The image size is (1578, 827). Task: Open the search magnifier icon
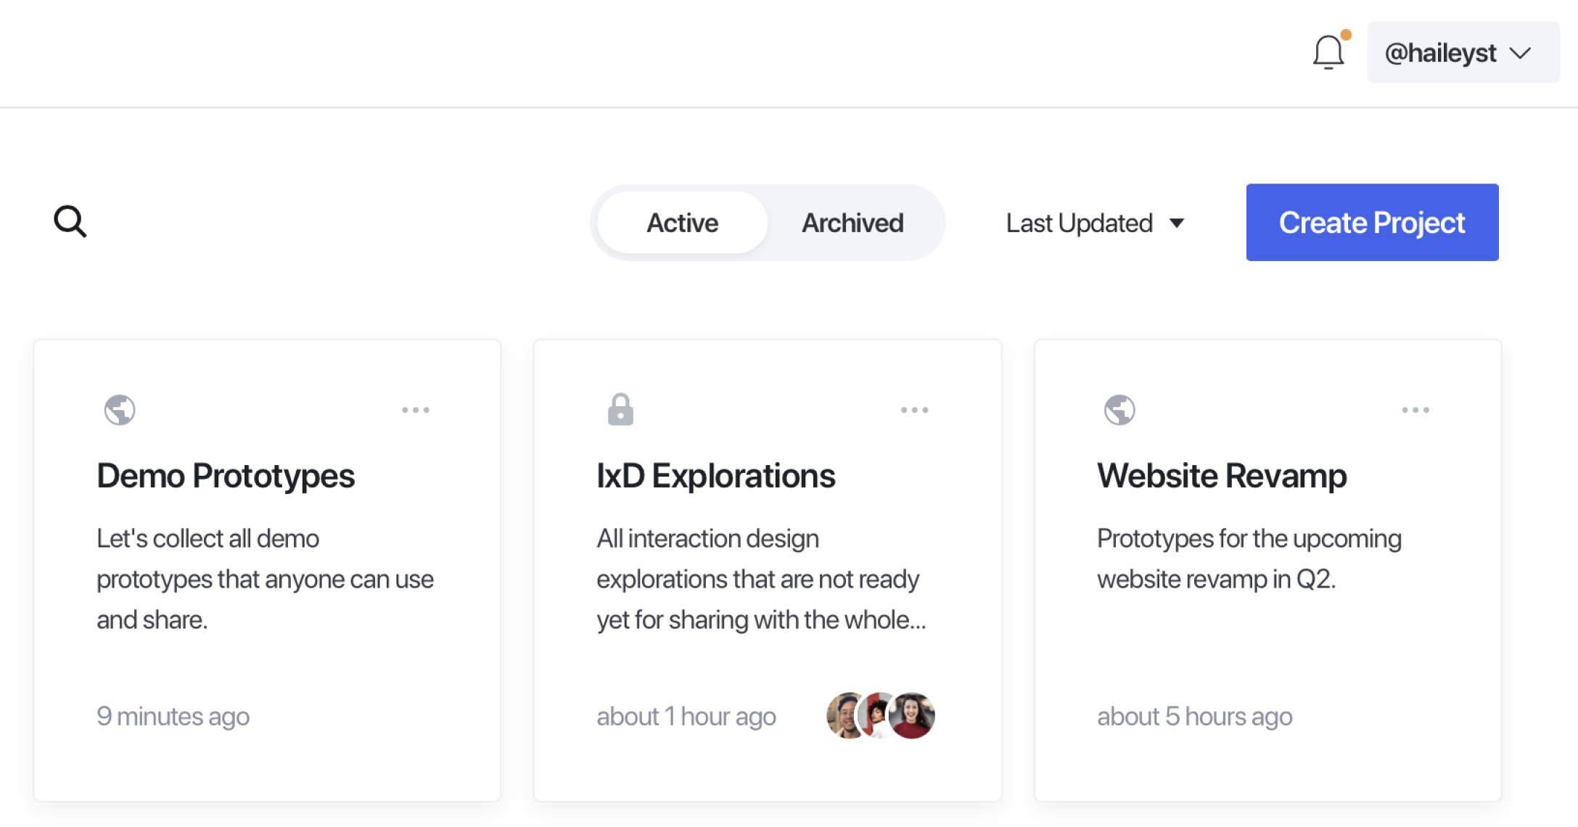(x=70, y=221)
